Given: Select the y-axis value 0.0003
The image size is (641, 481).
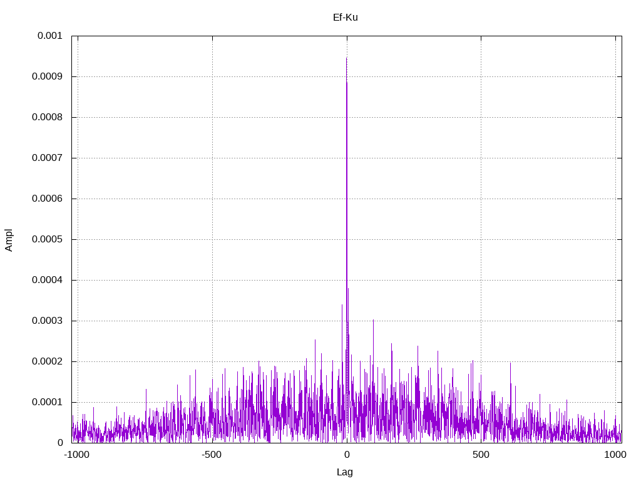Looking at the screenshot, I should 48,321.
